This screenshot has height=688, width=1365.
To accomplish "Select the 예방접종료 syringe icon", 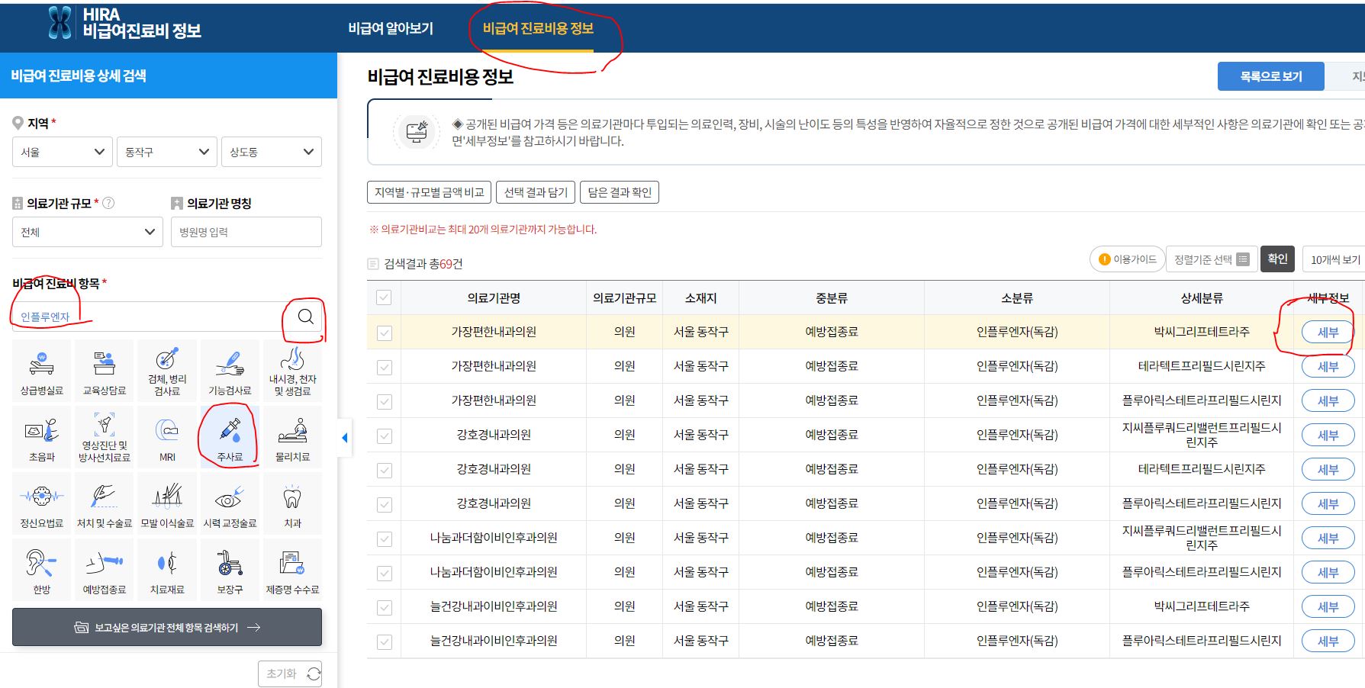I will 105,570.
